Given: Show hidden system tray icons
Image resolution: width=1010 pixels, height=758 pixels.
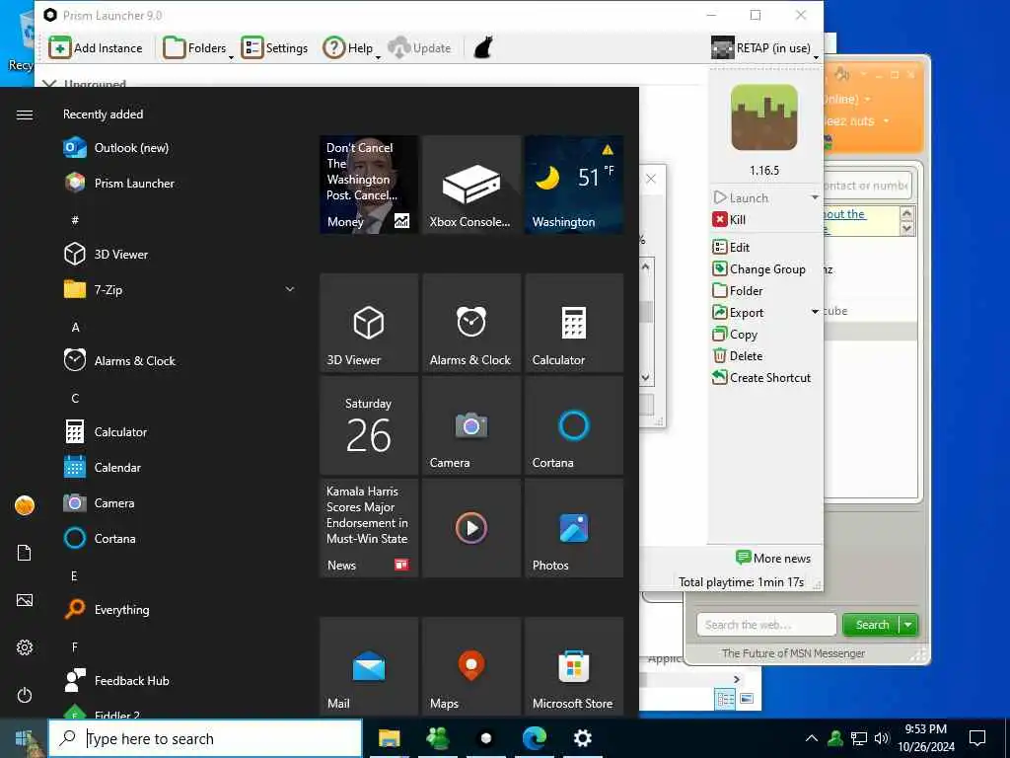Looking at the screenshot, I should 812,738.
